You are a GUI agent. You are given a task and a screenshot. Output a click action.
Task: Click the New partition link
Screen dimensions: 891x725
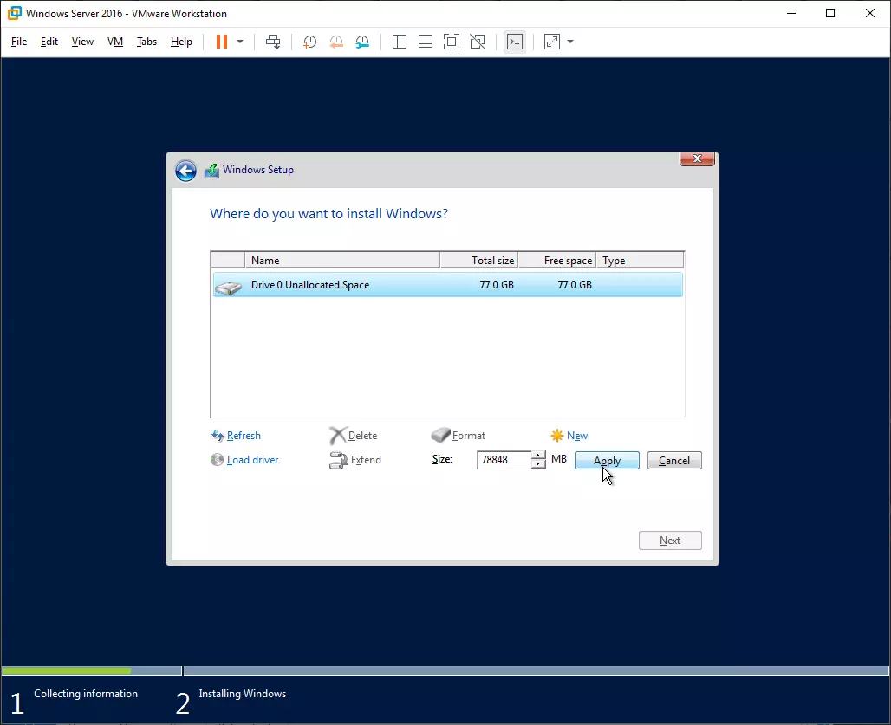tap(577, 436)
